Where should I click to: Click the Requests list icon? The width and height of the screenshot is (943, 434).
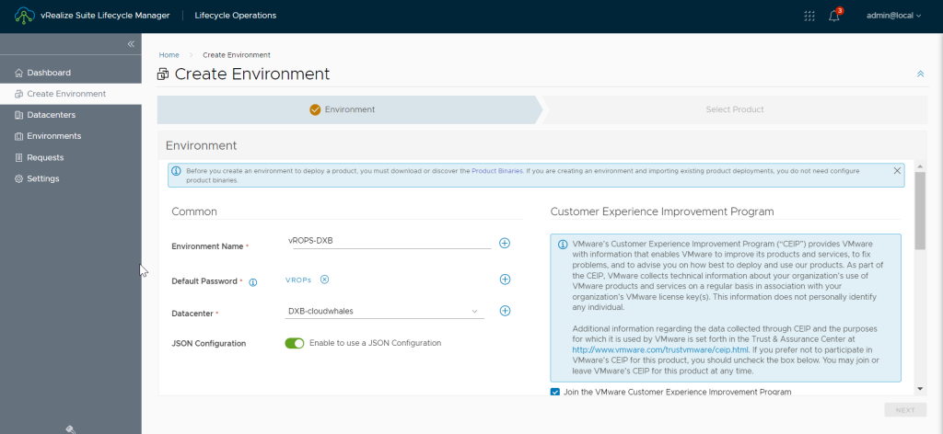tap(18, 157)
